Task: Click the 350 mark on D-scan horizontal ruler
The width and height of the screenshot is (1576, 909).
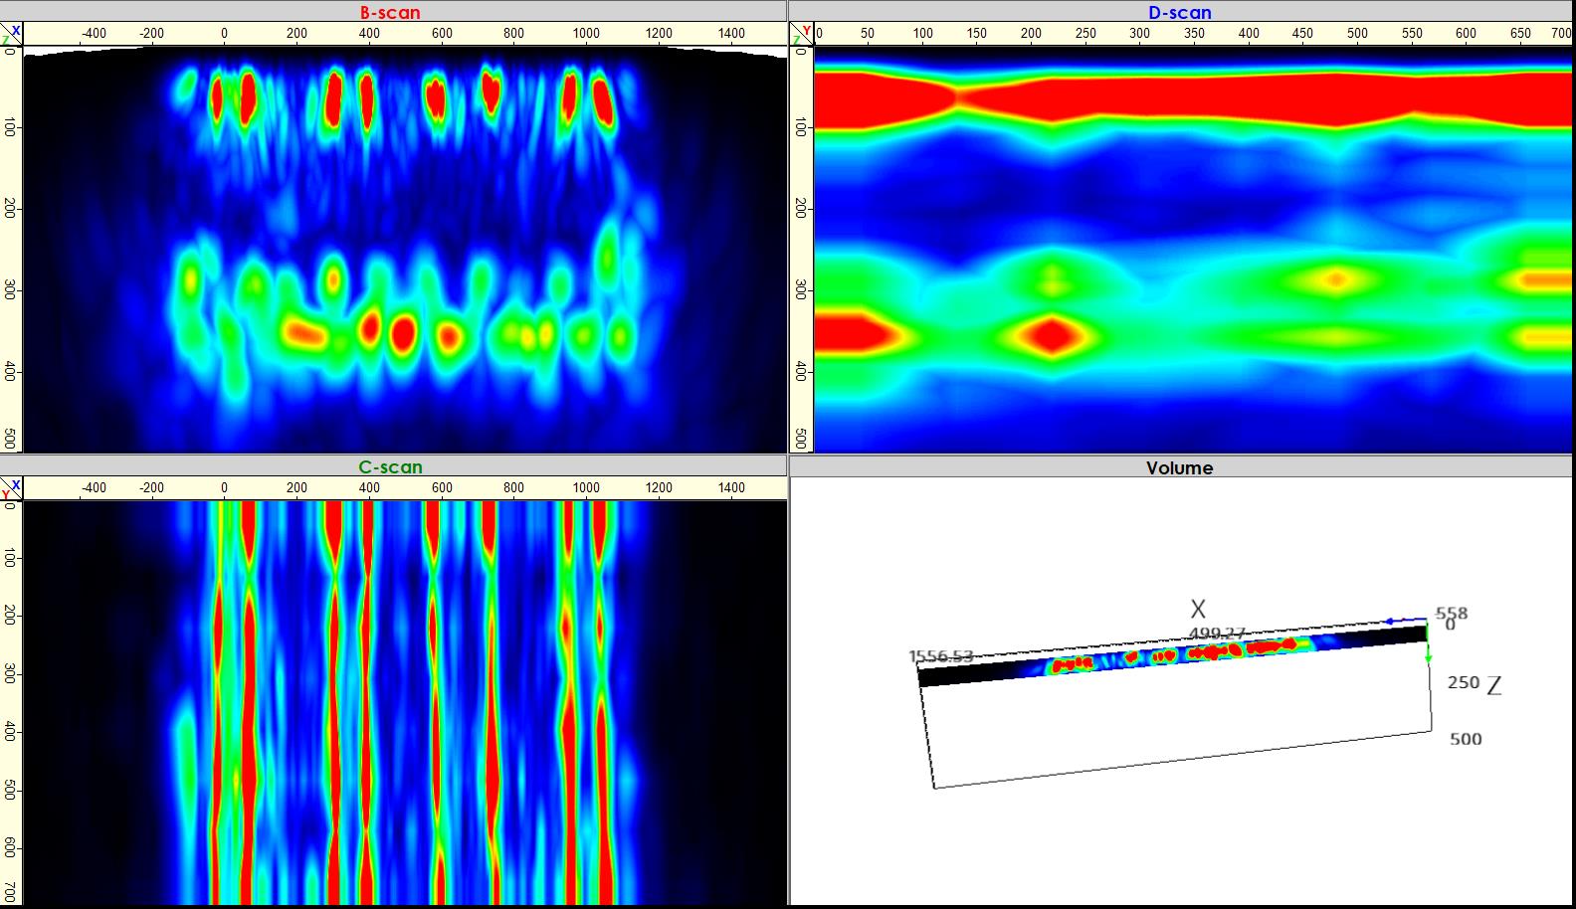Action: pyautogui.click(x=1194, y=34)
